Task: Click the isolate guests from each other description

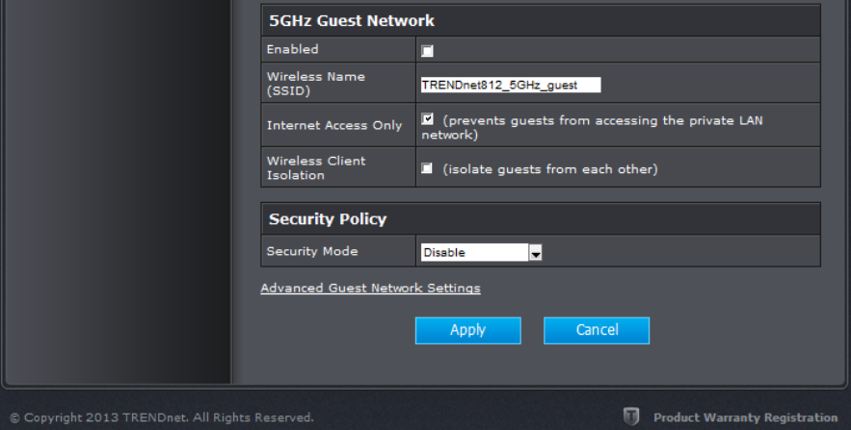Action: click(550, 169)
